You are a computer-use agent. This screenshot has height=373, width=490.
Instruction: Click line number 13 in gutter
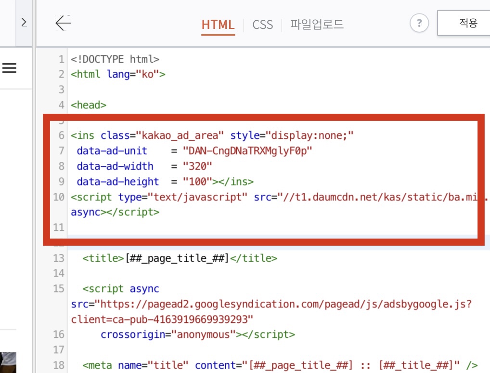pyautogui.click(x=58, y=258)
